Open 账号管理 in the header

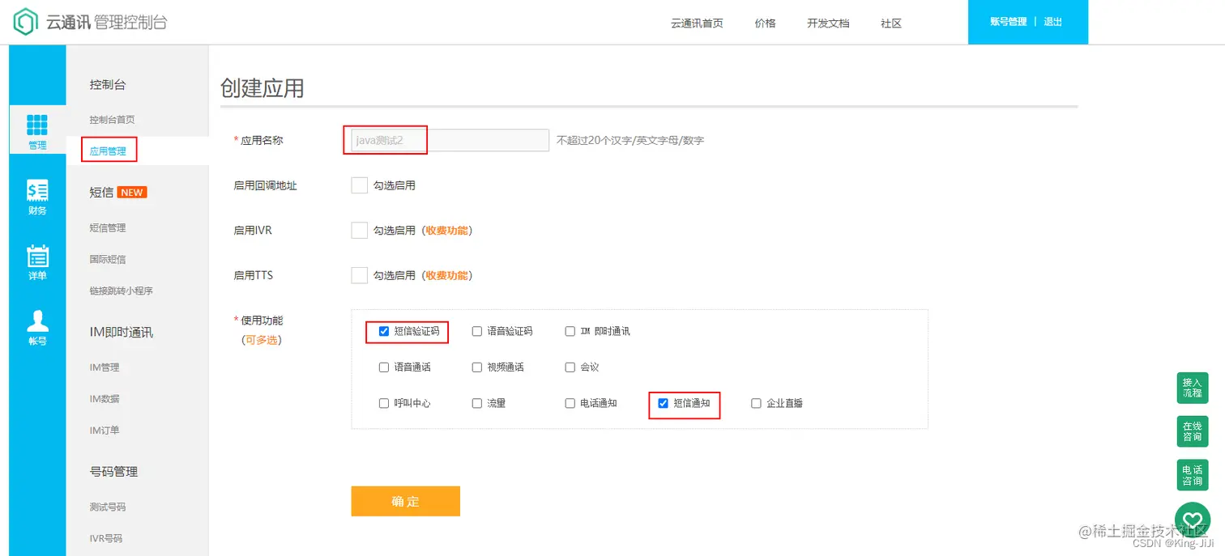pyautogui.click(x=1008, y=22)
